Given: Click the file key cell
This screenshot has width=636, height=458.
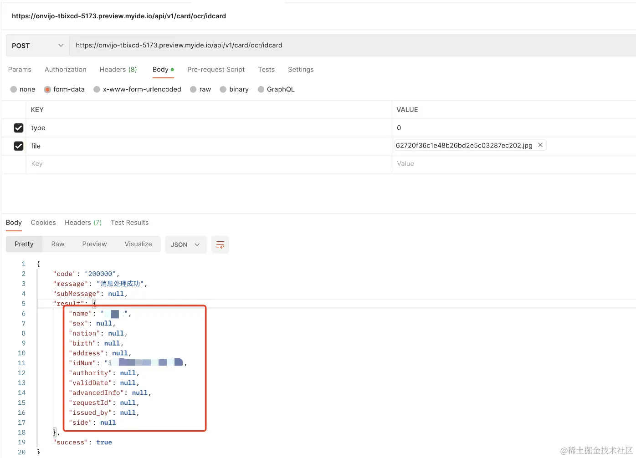Looking at the screenshot, I should (209, 146).
